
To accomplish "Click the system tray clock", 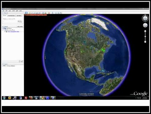I will click(145, 98).
